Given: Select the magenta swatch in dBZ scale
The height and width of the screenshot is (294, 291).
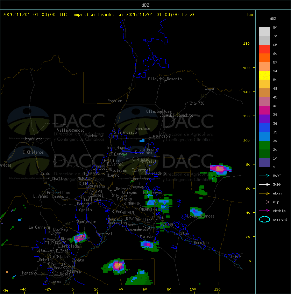Looking at the screenshot, I should (264, 110).
